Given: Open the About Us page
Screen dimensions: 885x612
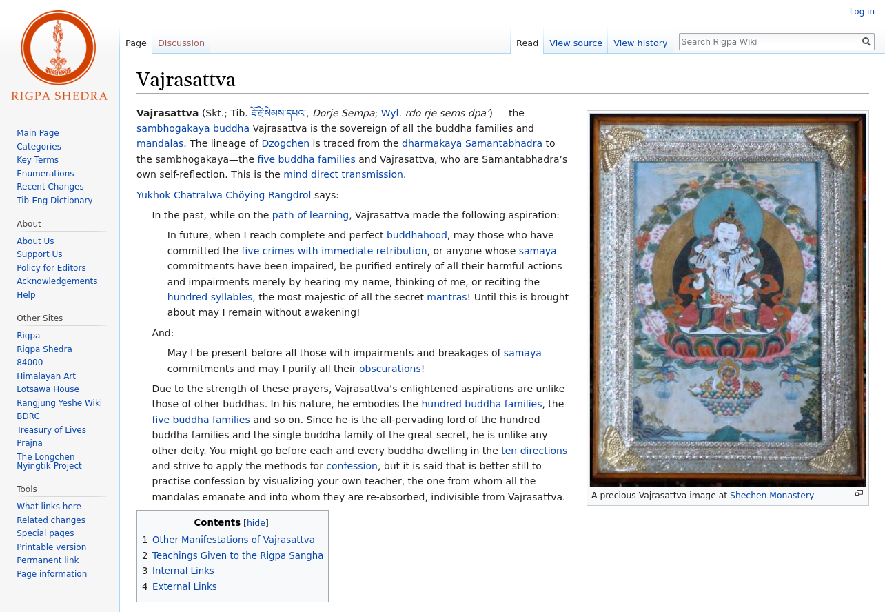Looking at the screenshot, I should tap(35, 241).
